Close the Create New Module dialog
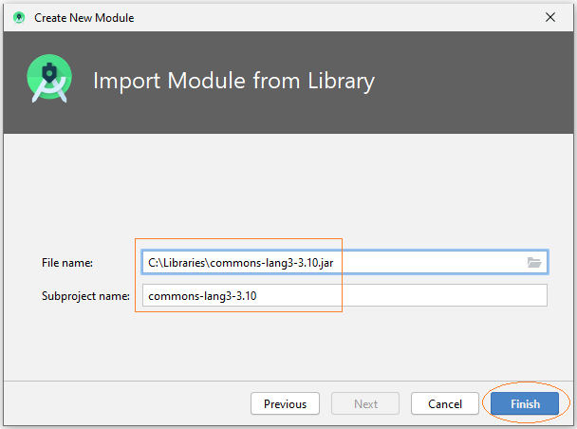Image resolution: width=577 pixels, height=429 pixels. [550, 17]
